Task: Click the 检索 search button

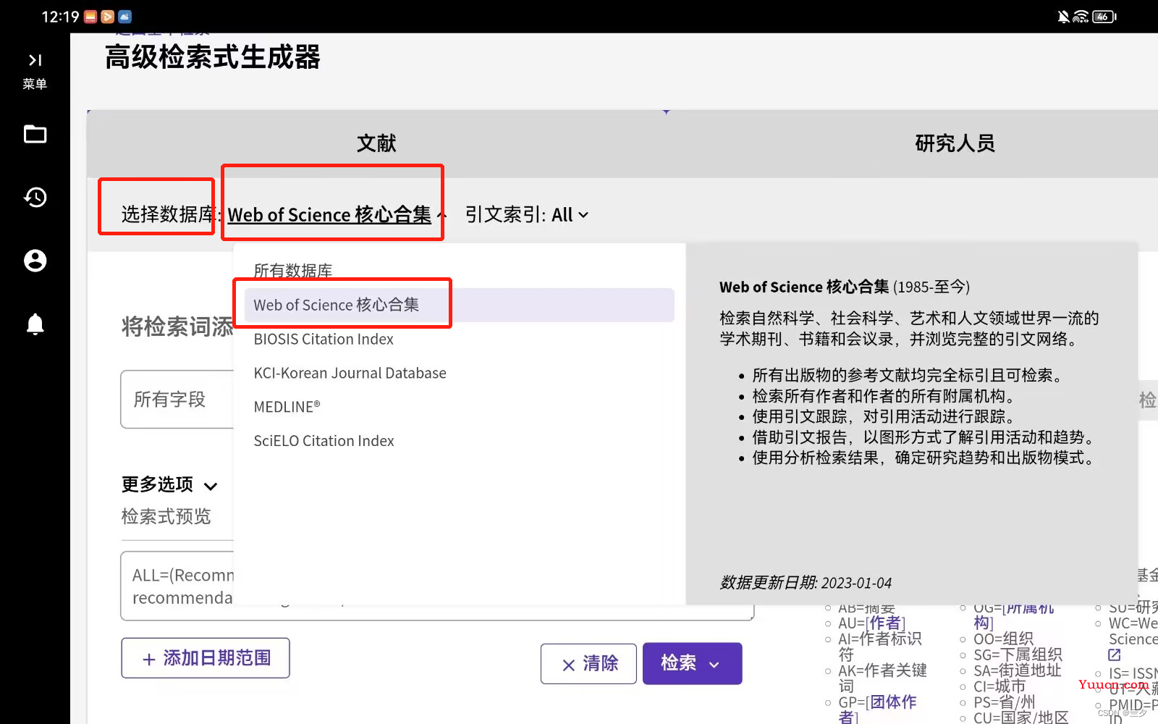Action: point(692,663)
